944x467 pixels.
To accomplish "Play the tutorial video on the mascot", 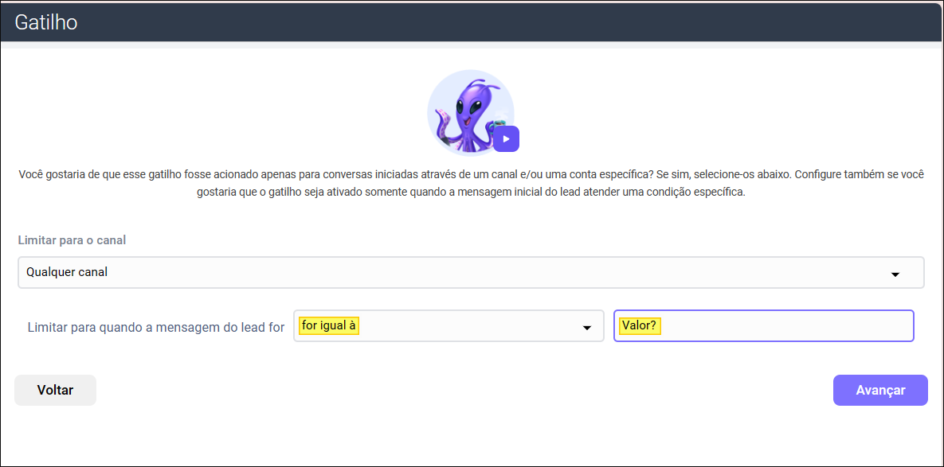I will (x=506, y=138).
